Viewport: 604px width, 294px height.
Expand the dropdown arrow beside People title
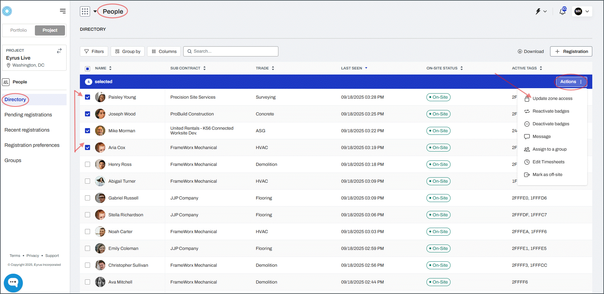95,11
